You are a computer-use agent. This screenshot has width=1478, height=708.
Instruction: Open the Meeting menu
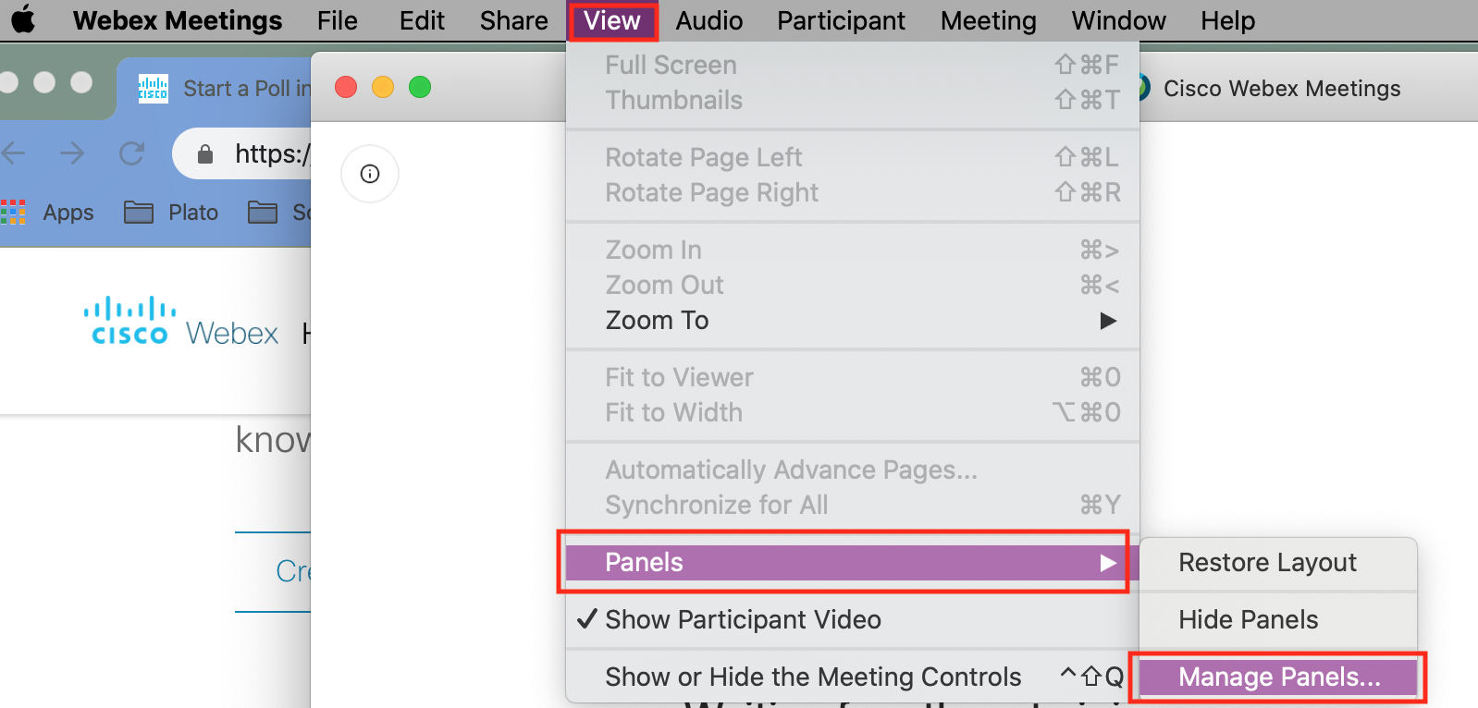click(987, 20)
